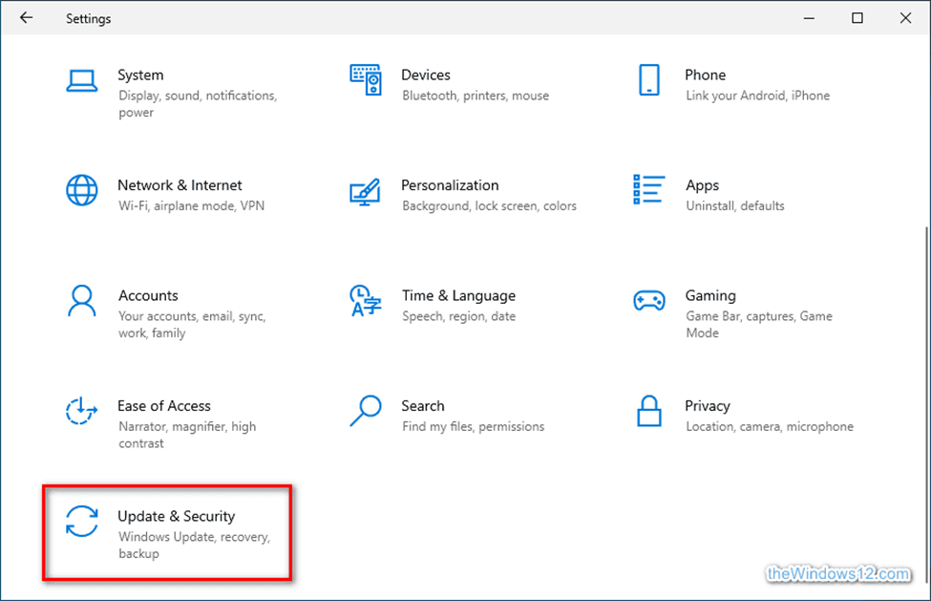The image size is (931, 601).
Task: Maximize the Settings window
Action: coord(857,18)
